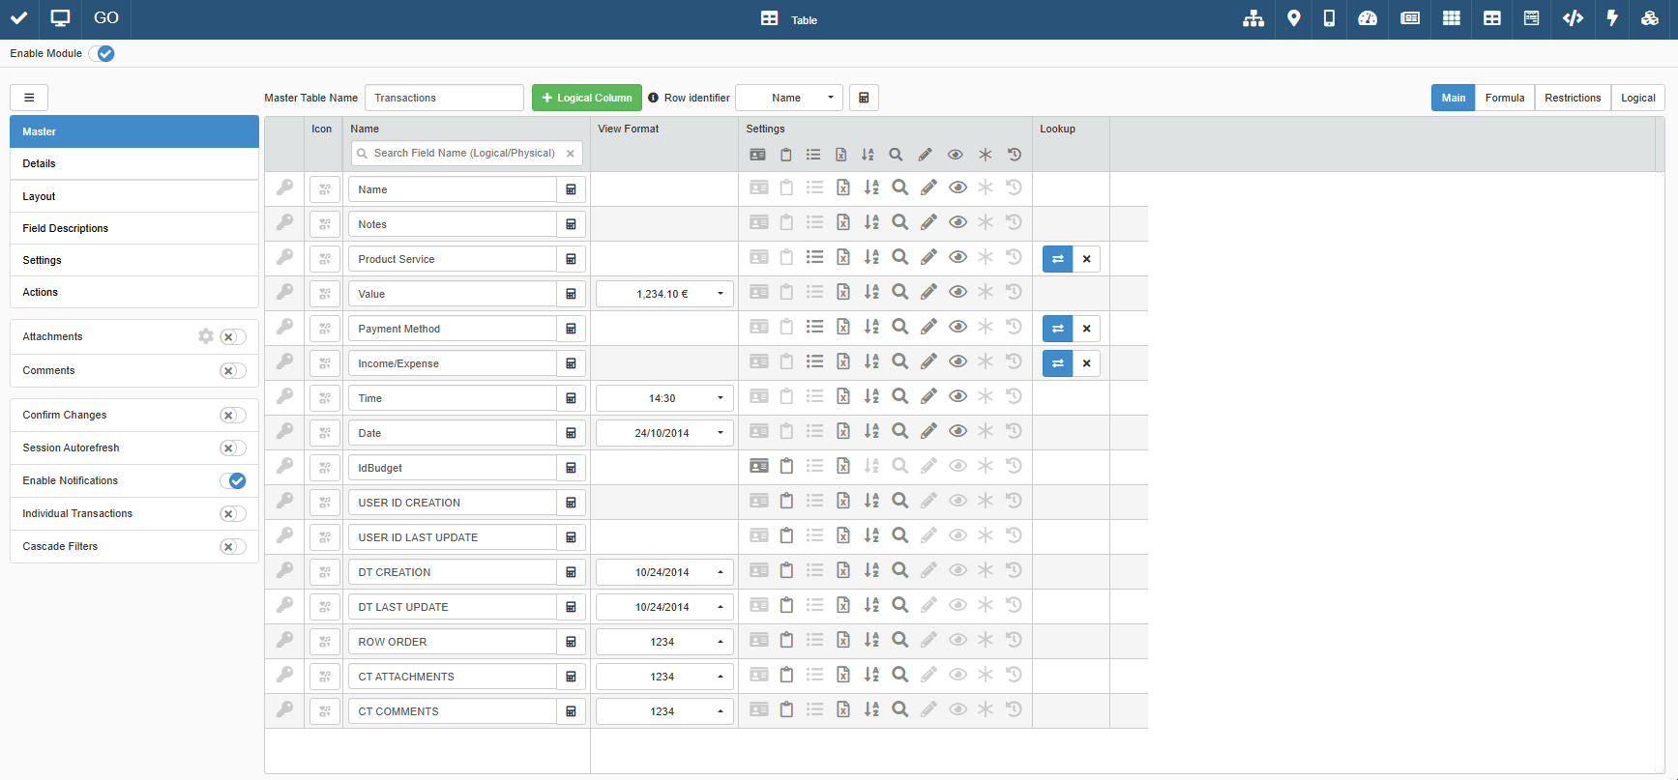Enable the Individual Transactions switch

click(232, 513)
